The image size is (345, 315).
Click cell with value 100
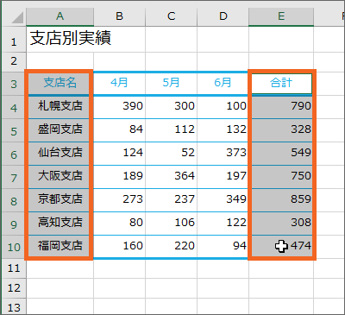[223, 107]
